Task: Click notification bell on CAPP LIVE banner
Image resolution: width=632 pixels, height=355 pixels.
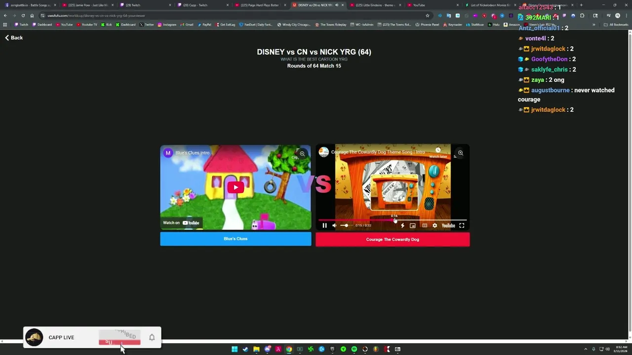Action: point(152,337)
